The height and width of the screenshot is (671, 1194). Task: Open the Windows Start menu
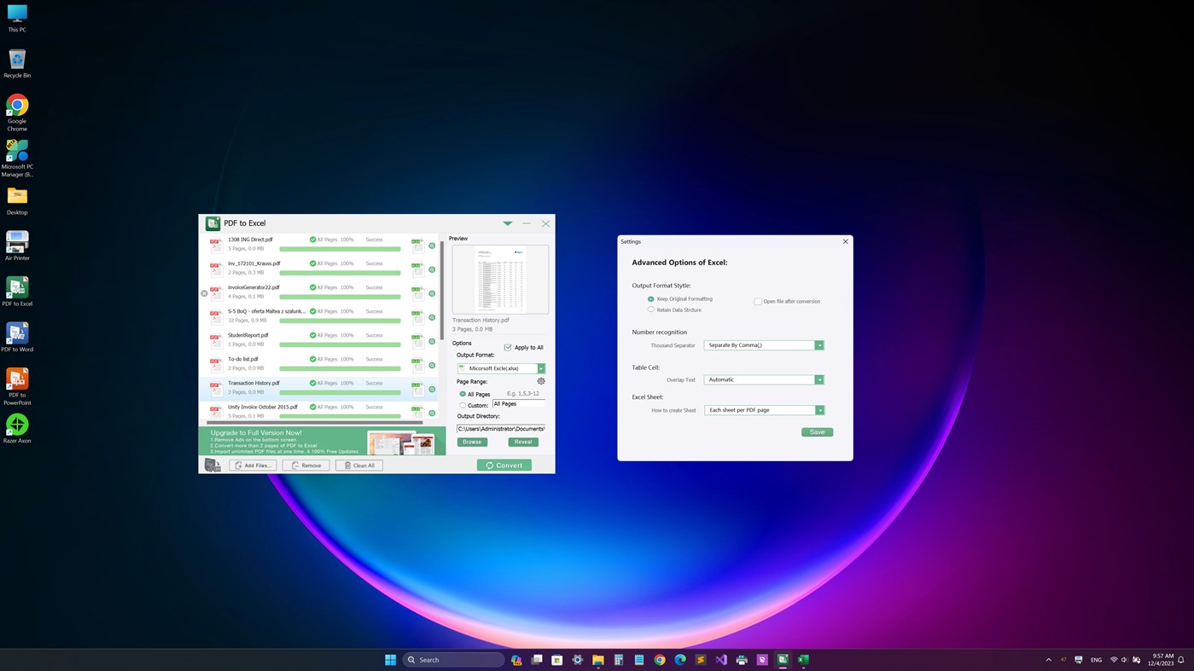click(388, 658)
